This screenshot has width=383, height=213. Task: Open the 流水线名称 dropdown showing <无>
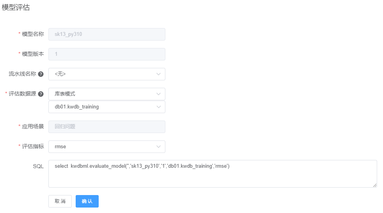tap(101, 74)
